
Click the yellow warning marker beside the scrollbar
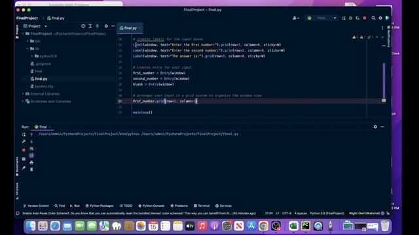384,101
